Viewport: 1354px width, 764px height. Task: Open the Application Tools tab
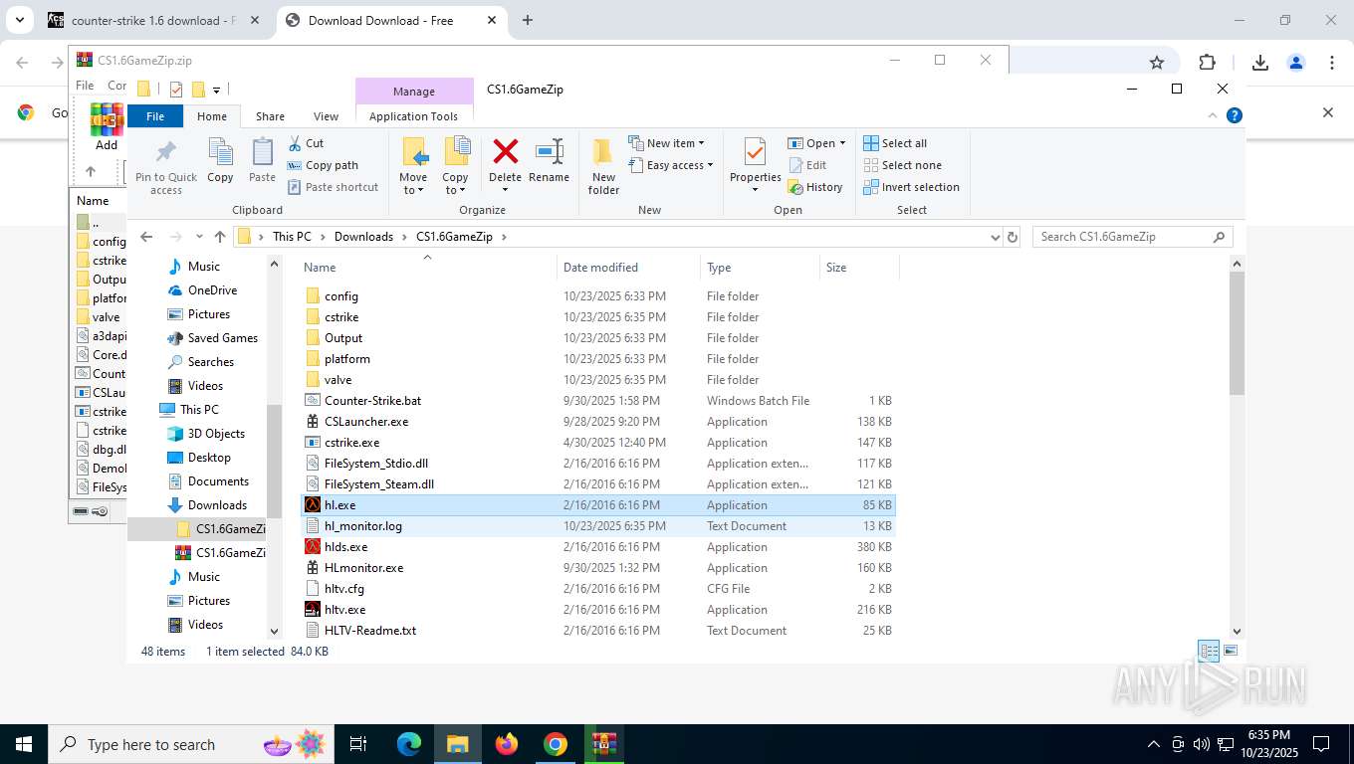point(413,116)
